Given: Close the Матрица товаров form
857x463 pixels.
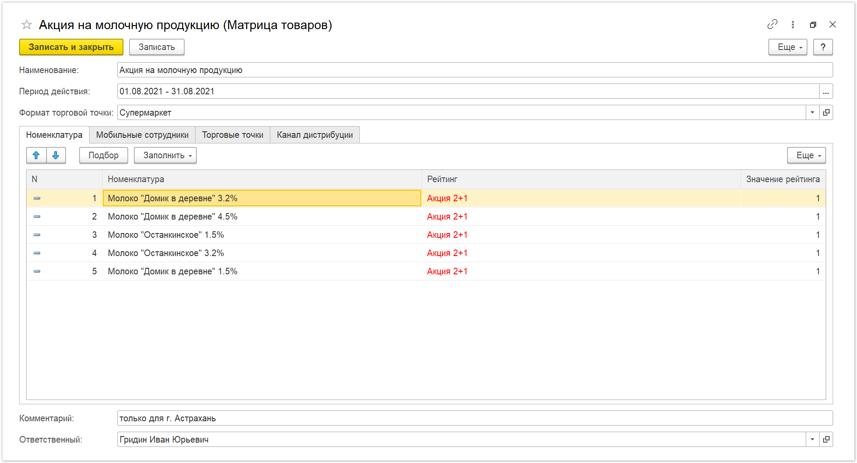Looking at the screenshot, I should pyautogui.click(x=833, y=24).
